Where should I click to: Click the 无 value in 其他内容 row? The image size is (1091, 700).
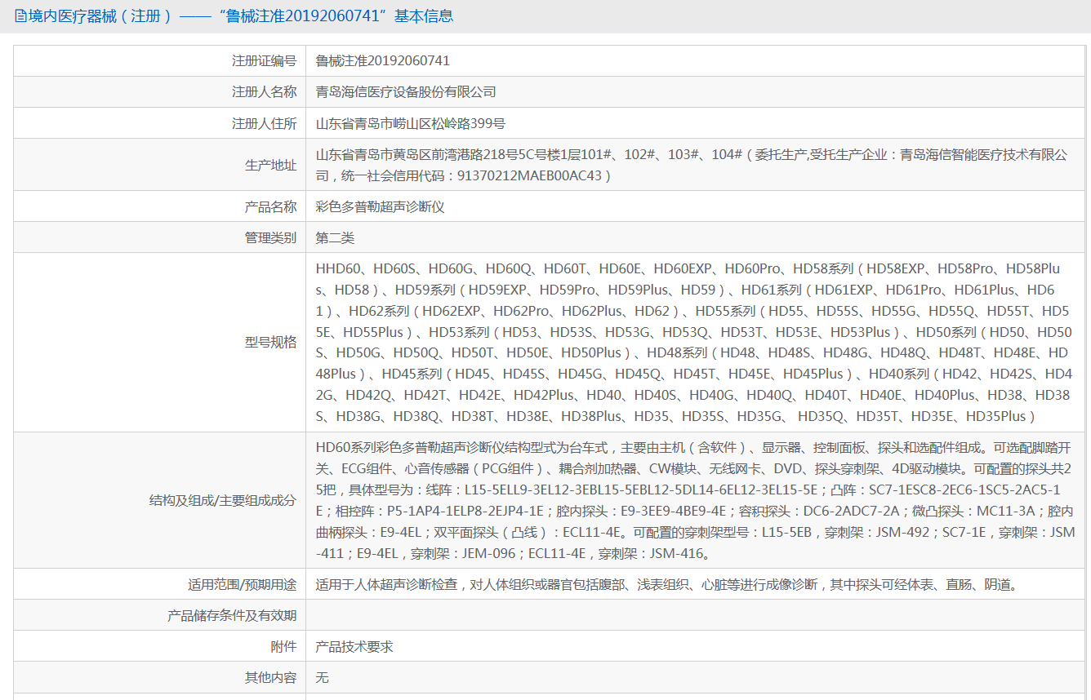[323, 678]
